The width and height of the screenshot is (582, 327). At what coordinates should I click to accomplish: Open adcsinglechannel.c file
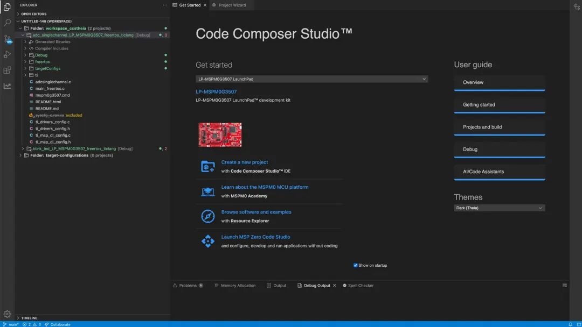click(x=53, y=82)
